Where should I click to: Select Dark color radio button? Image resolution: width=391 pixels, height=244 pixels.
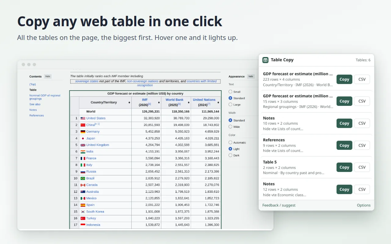click(x=230, y=155)
